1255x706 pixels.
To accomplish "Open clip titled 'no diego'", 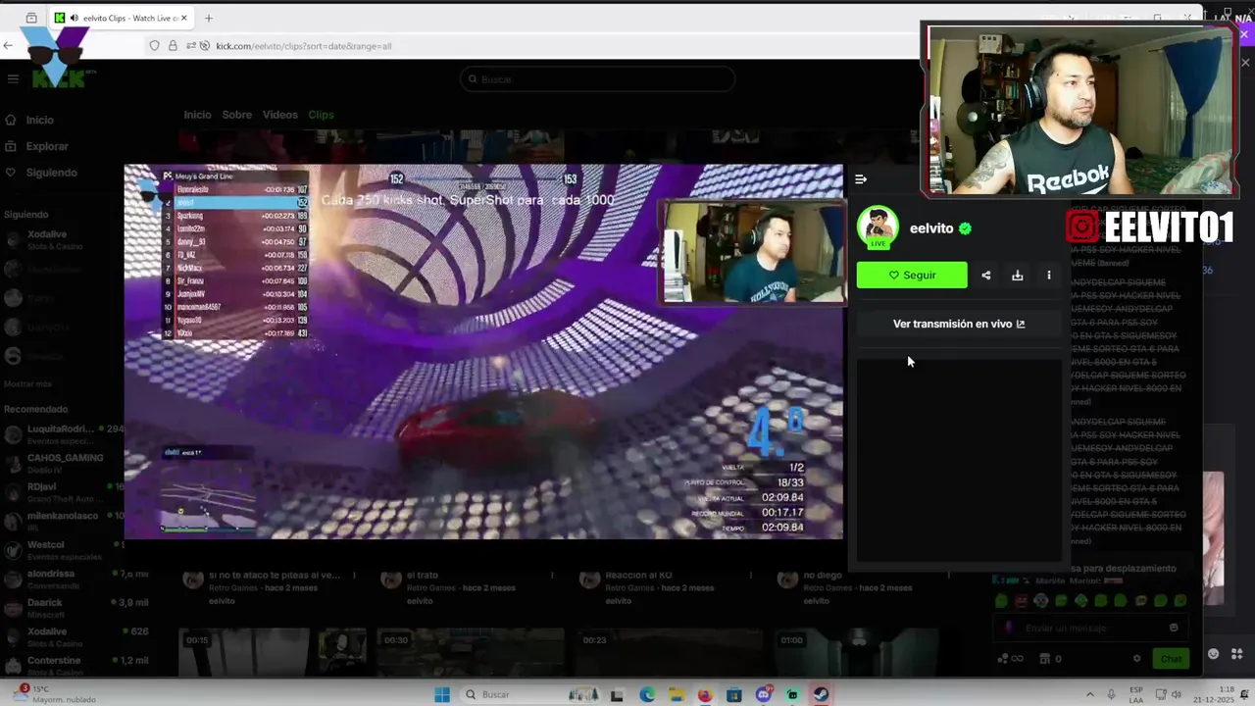I will [823, 576].
